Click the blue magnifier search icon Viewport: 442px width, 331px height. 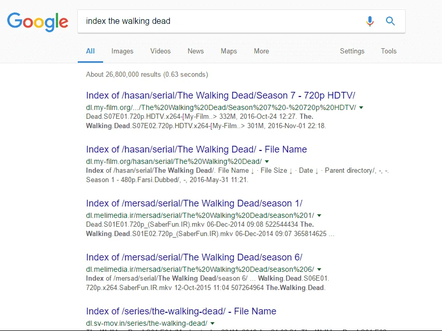pyautogui.click(x=390, y=21)
